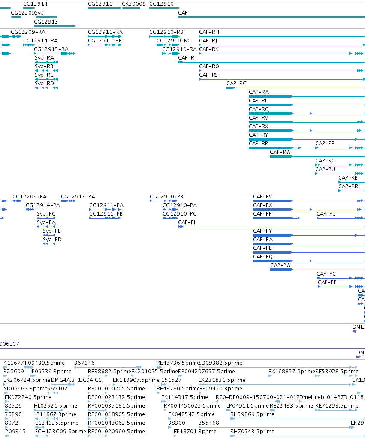Click the CAP-RR transcript label
Viewport: 365px width, 438px height.
pos(348,186)
